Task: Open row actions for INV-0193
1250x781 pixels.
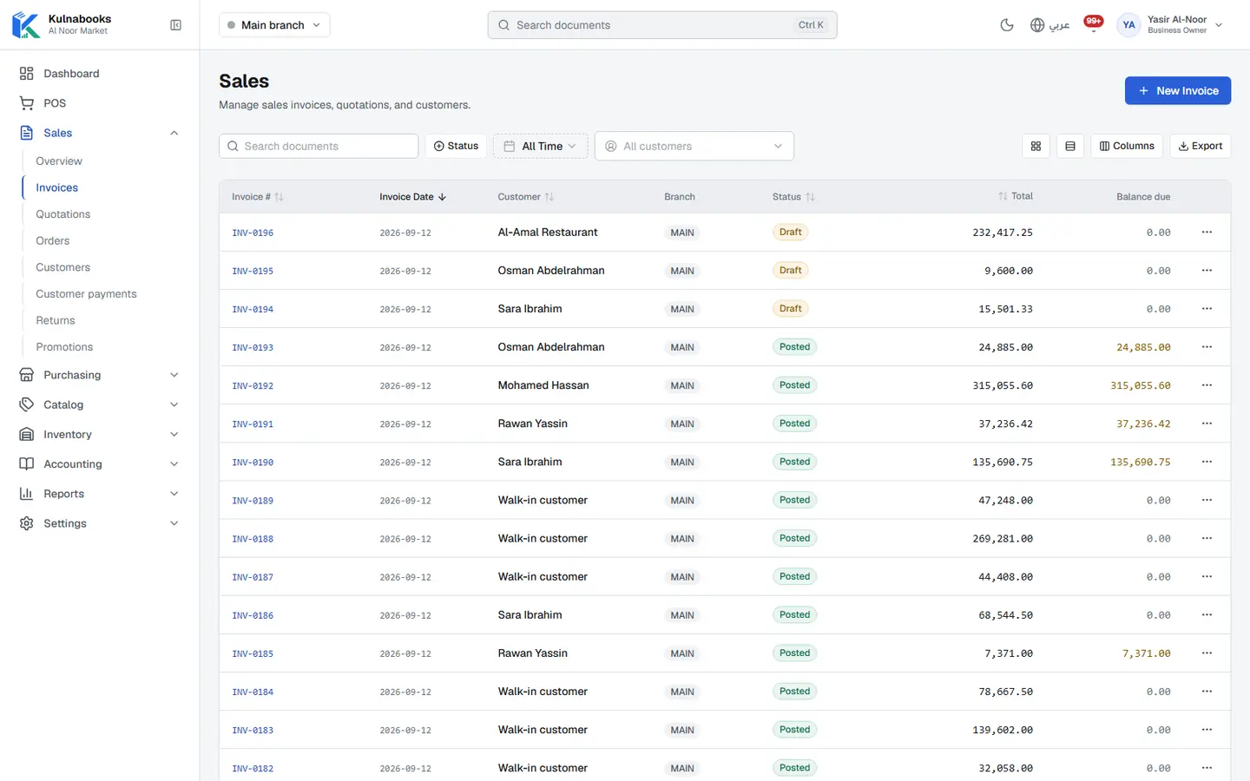Action: [1207, 347]
